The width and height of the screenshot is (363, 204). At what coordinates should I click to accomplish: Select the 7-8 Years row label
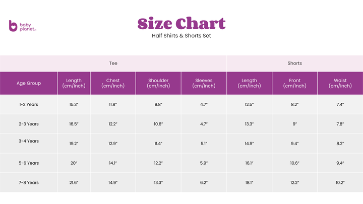[29, 182]
